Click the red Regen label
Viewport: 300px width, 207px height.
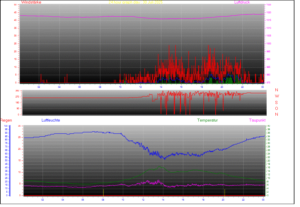coord(6,120)
